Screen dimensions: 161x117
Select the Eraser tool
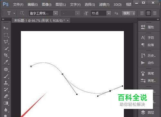pyautogui.click(x=6, y=96)
